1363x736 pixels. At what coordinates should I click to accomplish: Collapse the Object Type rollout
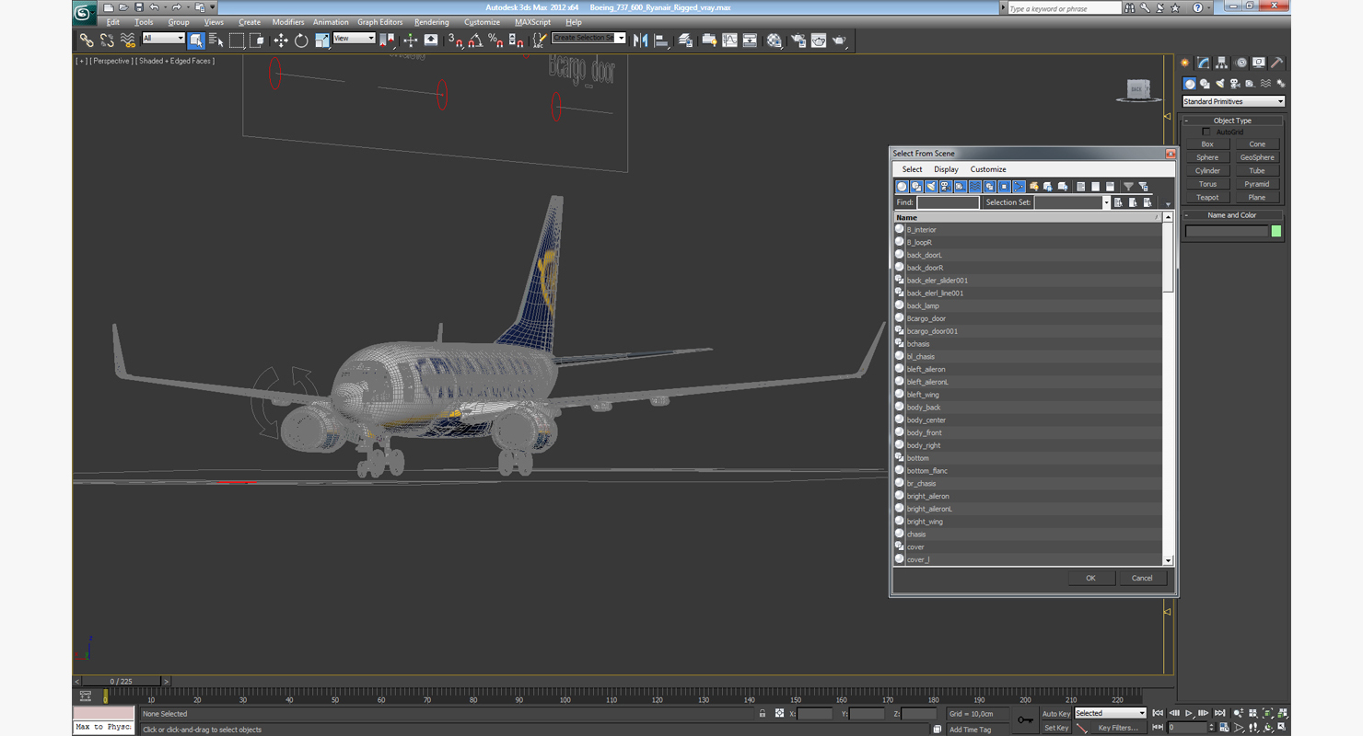click(x=1232, y=121)
